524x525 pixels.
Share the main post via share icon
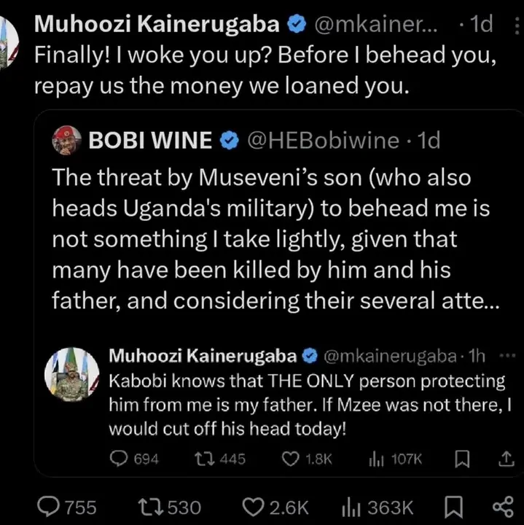click(x=501, y=507)
